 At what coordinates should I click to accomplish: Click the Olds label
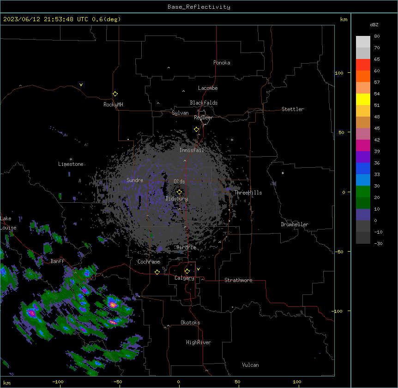pos(179,182)
